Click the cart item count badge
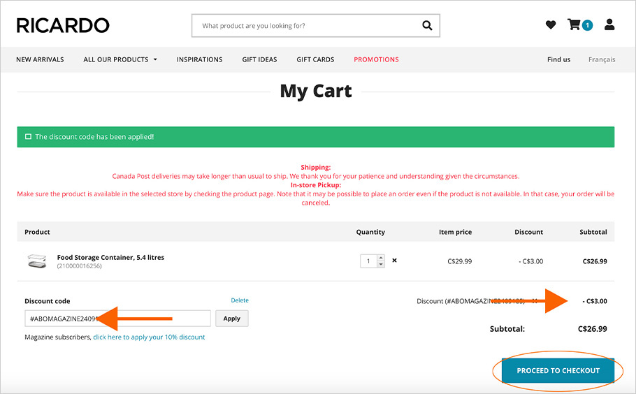Image resolution: width=636 pixels, height=394 pixels. (587, 25)
